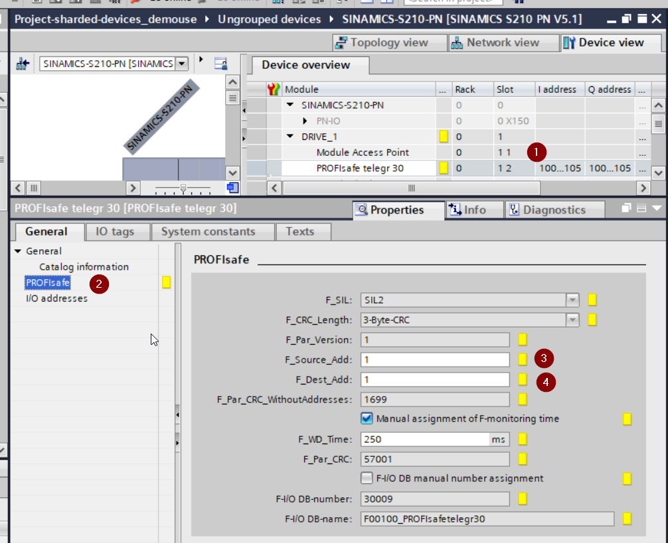Screen dimensions: 668x543
Task: Collapse the SINAMICS-S210-PN module row
Action: pyautogui.click(x=290, y=105)
